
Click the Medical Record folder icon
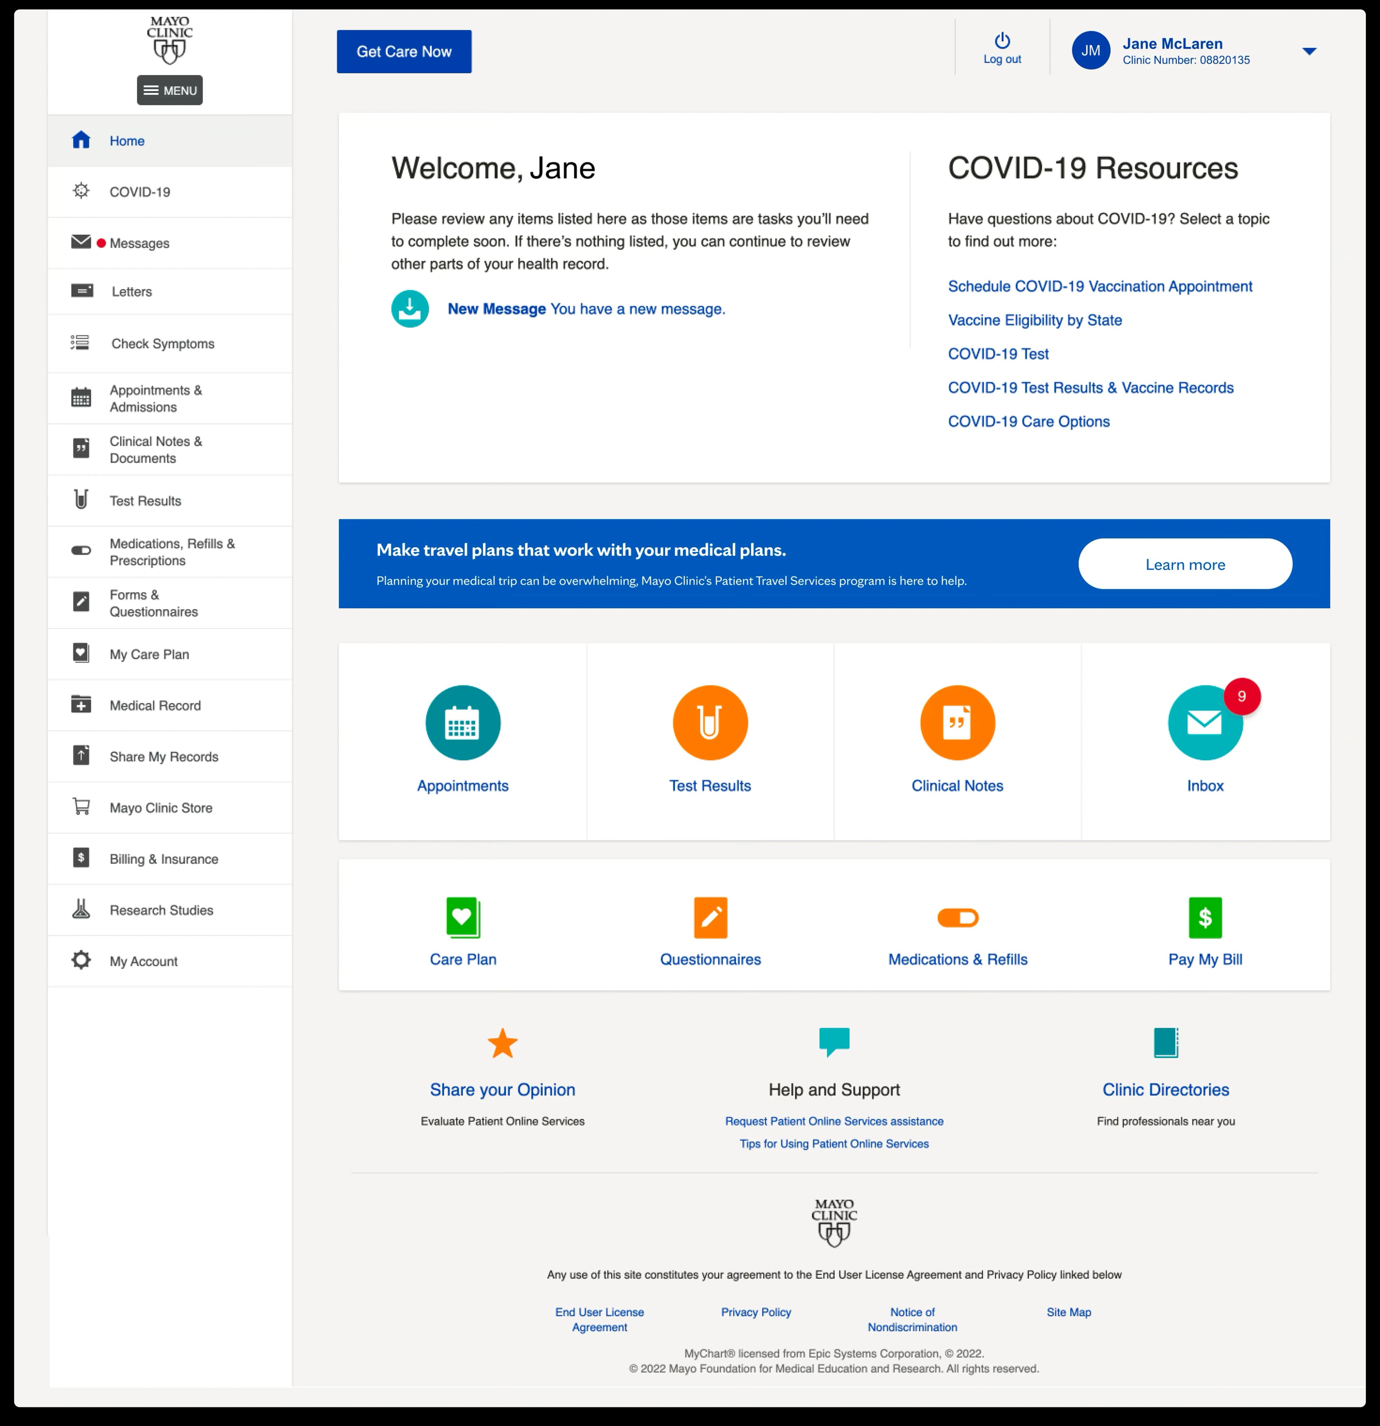coord(82,704)
